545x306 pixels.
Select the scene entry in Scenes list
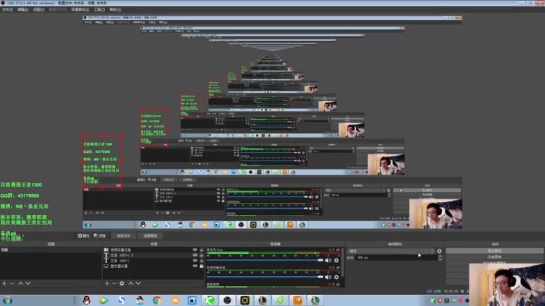pyautogui.click(x=50, y=250)
